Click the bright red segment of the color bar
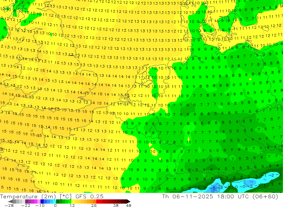 click(98, 201)
